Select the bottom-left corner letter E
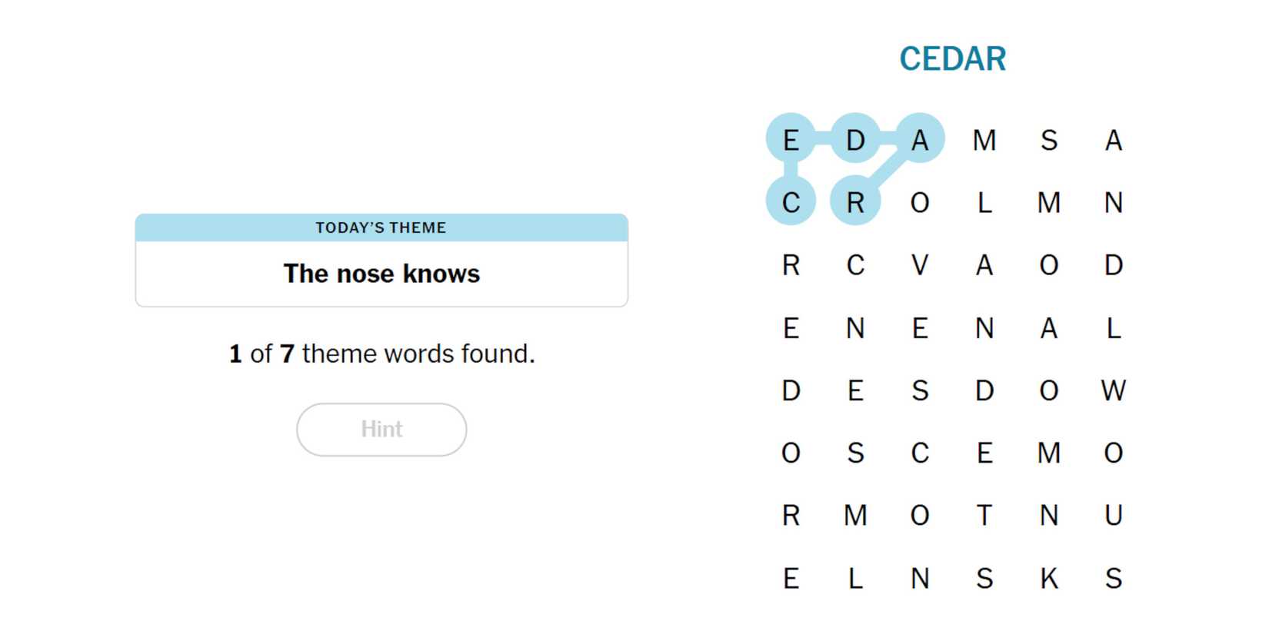The image size is (1269, 634). point(791,578)
